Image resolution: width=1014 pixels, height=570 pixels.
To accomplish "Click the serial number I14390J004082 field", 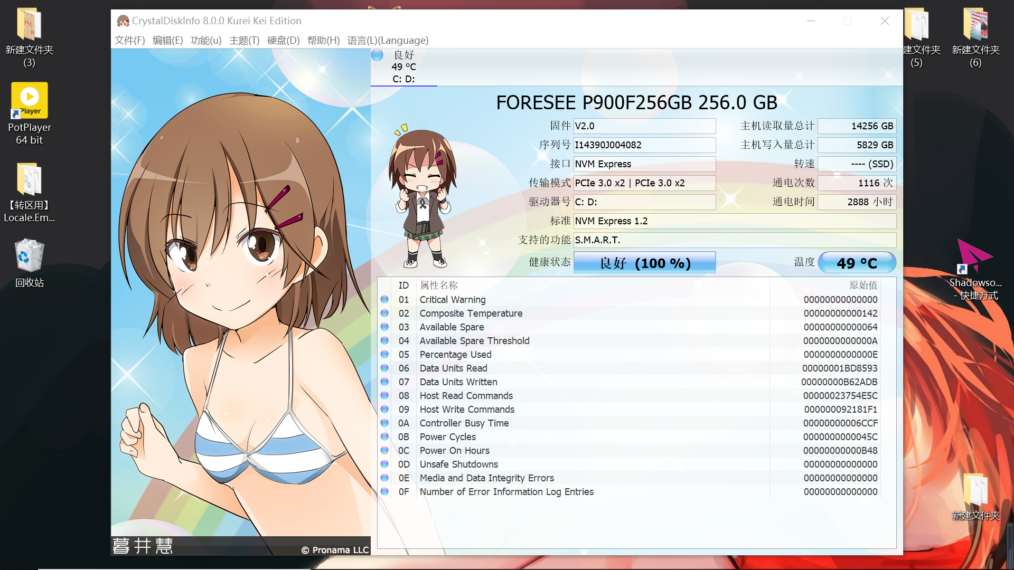I will click(645, 145).
